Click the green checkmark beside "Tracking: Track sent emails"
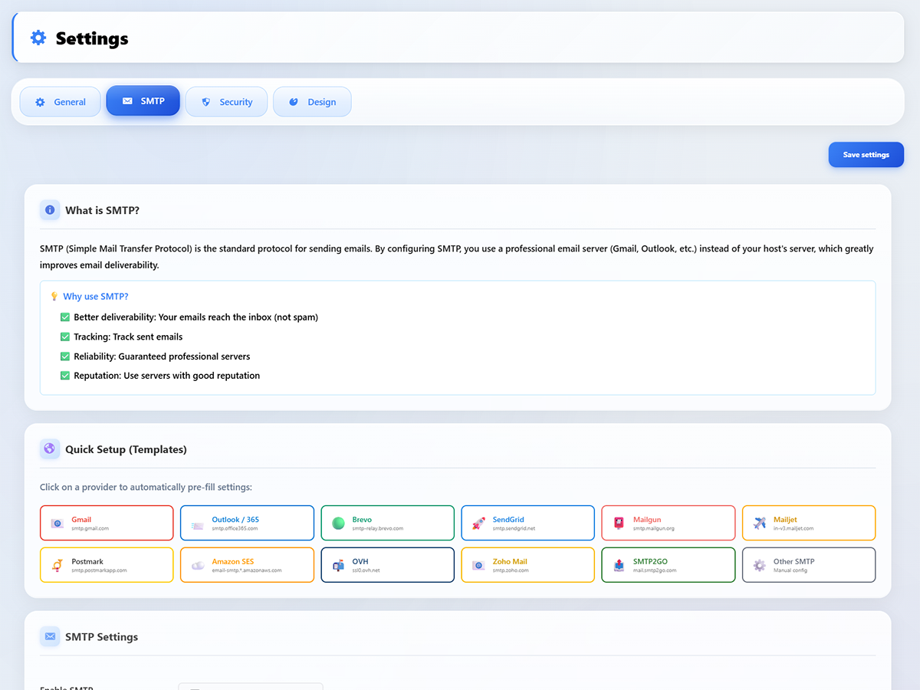The height and width of the screenshot is (690, 920). pos(65,337)
